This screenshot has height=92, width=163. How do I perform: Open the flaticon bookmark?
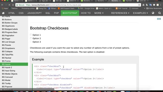pos(13,8)
